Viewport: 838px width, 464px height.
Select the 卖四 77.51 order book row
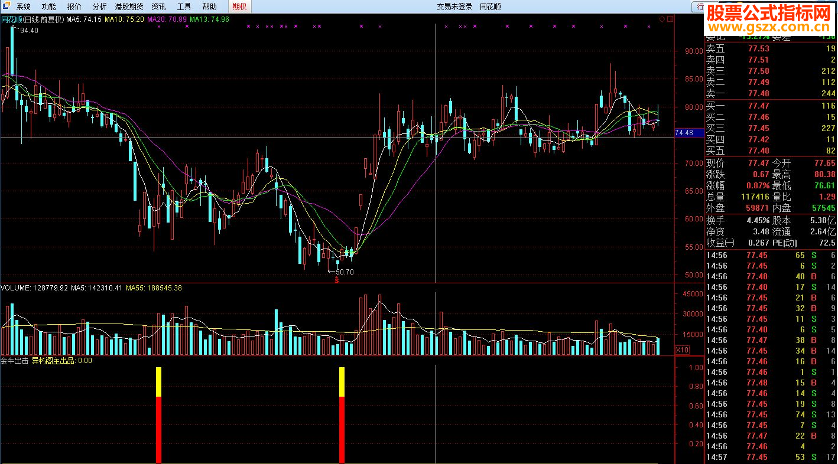click(771, 60)
